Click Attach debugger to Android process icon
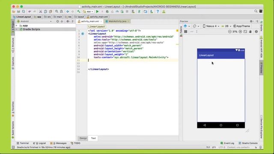Viewport: 274px width, 154px height. [x=122, y=12]
